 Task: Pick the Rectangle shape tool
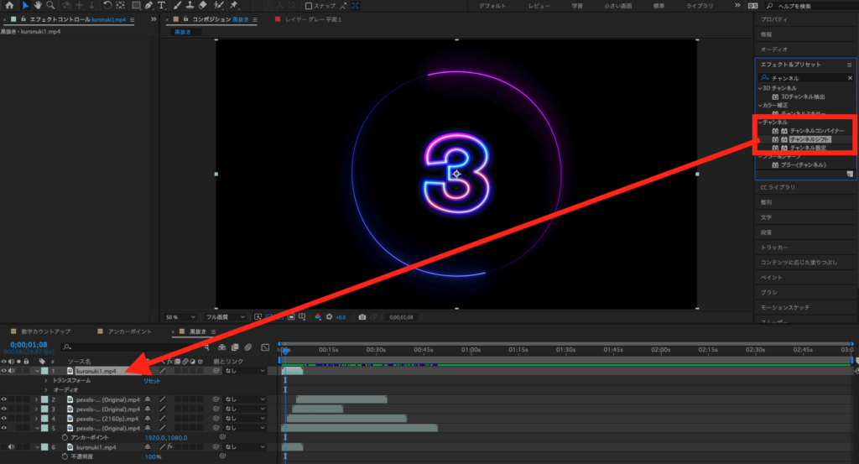[135, 6]
